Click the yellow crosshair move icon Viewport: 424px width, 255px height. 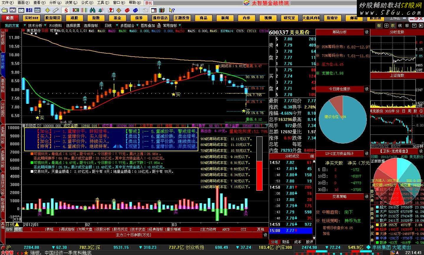47,10
